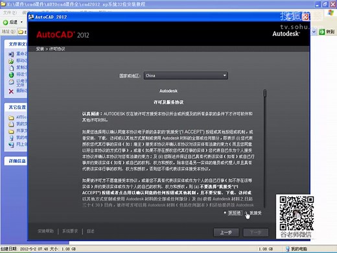337x253 pixels.
Task: Click the folder icon in Explorer title bar
Action: tap(3, 5)
